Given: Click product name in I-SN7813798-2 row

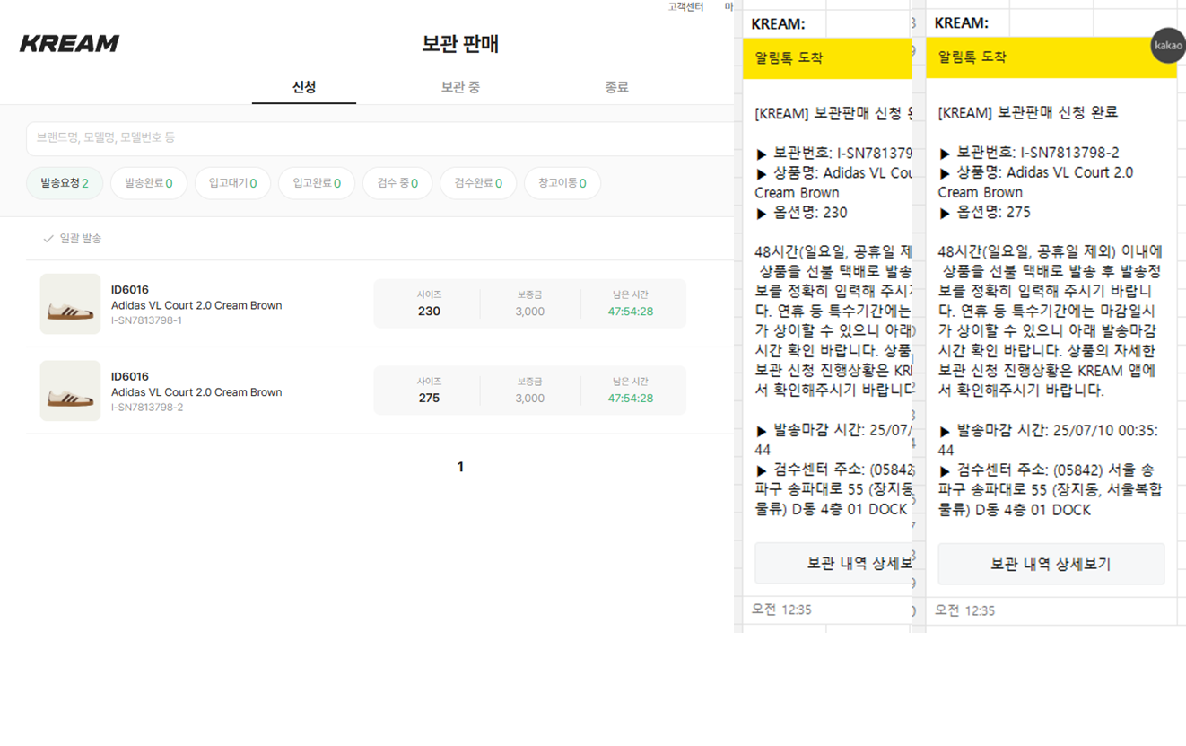Looking at the screenshot, I should click(x=196, y=392).
